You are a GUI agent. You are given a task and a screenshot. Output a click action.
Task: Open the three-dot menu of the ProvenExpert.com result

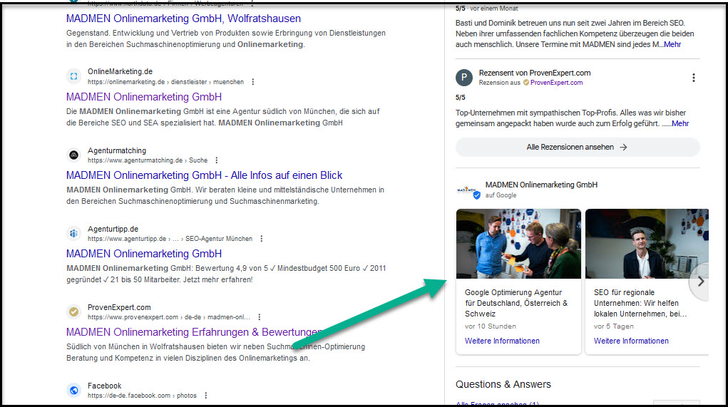click(260, 317)
